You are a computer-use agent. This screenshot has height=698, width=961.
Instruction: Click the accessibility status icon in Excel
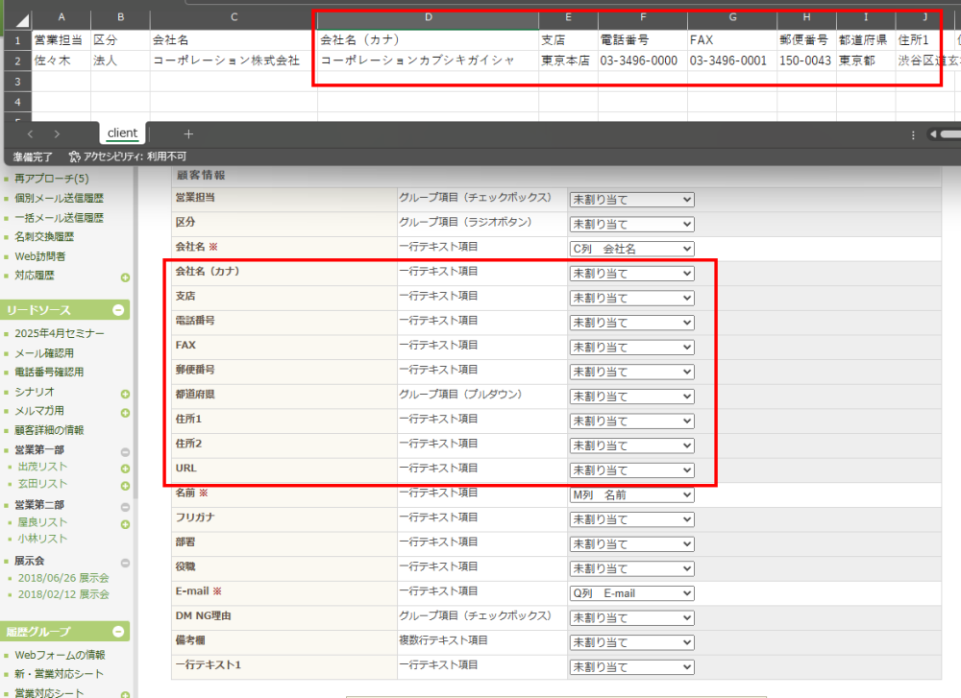[75, 156]
